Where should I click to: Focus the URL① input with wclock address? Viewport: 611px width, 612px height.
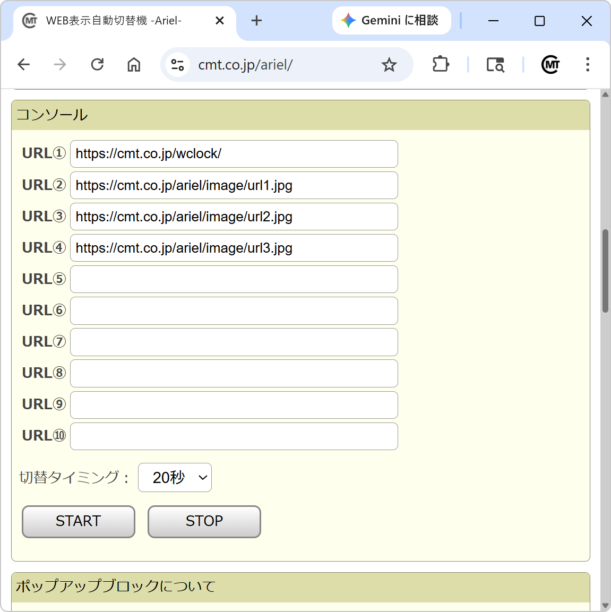(x=234, y=154)
